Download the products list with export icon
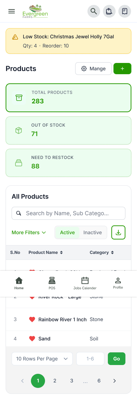The width and height of the screenshot is (137, 403). tap(118, 232)
